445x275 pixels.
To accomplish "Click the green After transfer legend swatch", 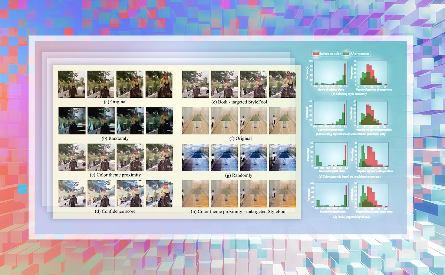I will (346, 54).
